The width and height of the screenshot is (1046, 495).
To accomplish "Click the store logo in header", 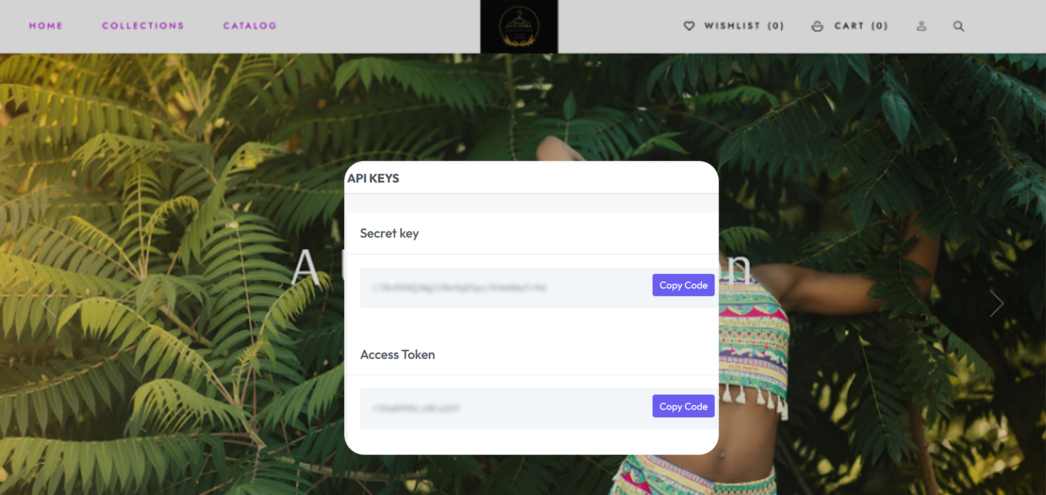I will coord(519,26).
